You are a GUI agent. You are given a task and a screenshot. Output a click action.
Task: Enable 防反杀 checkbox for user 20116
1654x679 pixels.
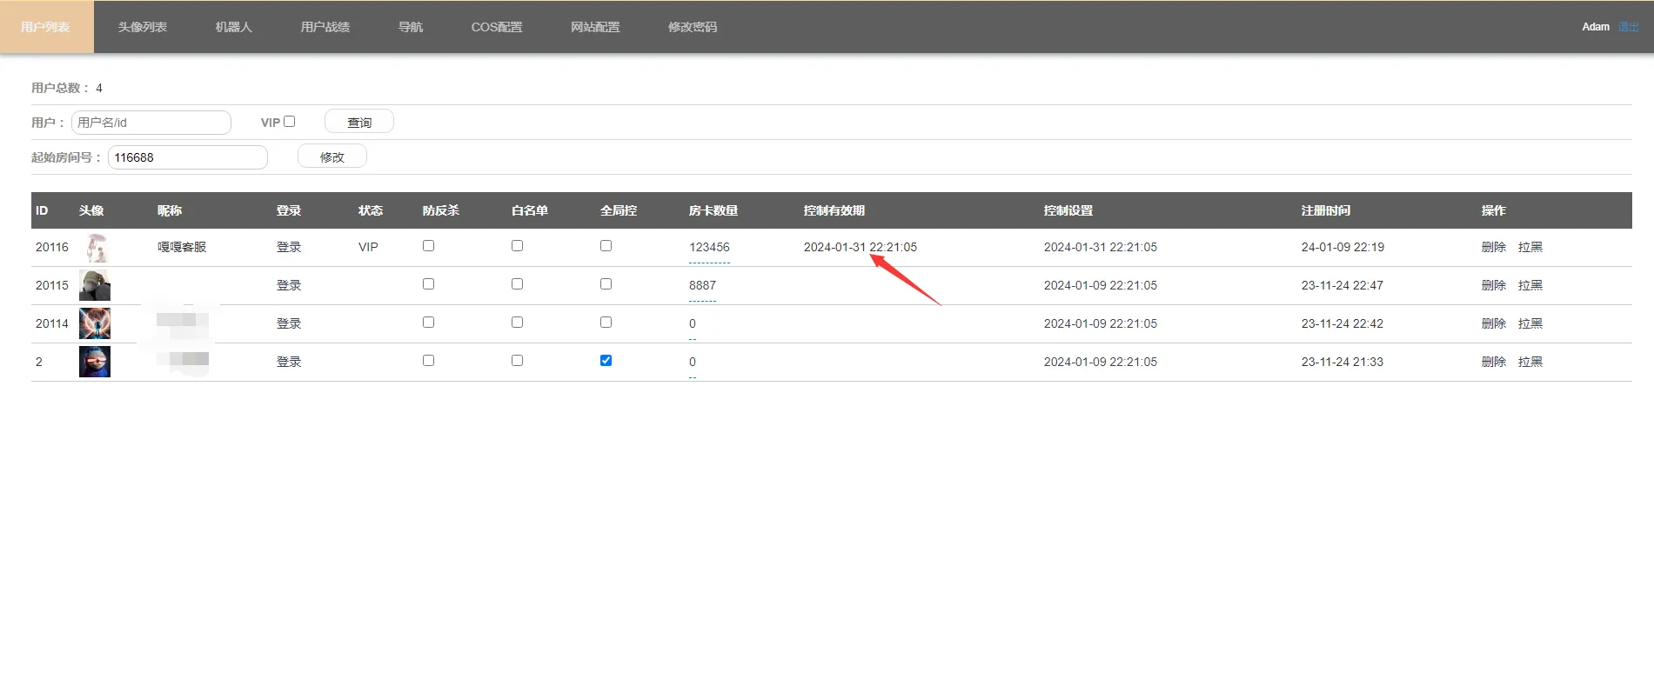coord(428,246)
